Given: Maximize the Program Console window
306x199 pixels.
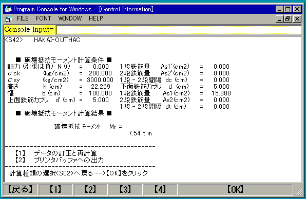Looking at the screenshot, I should pos(288,9).
